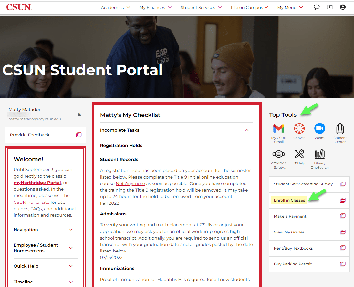The height and width of the screenshot is (287, 354).
Task: Click the Fall 2022 semester text
Action: click(x=109, y=203)
